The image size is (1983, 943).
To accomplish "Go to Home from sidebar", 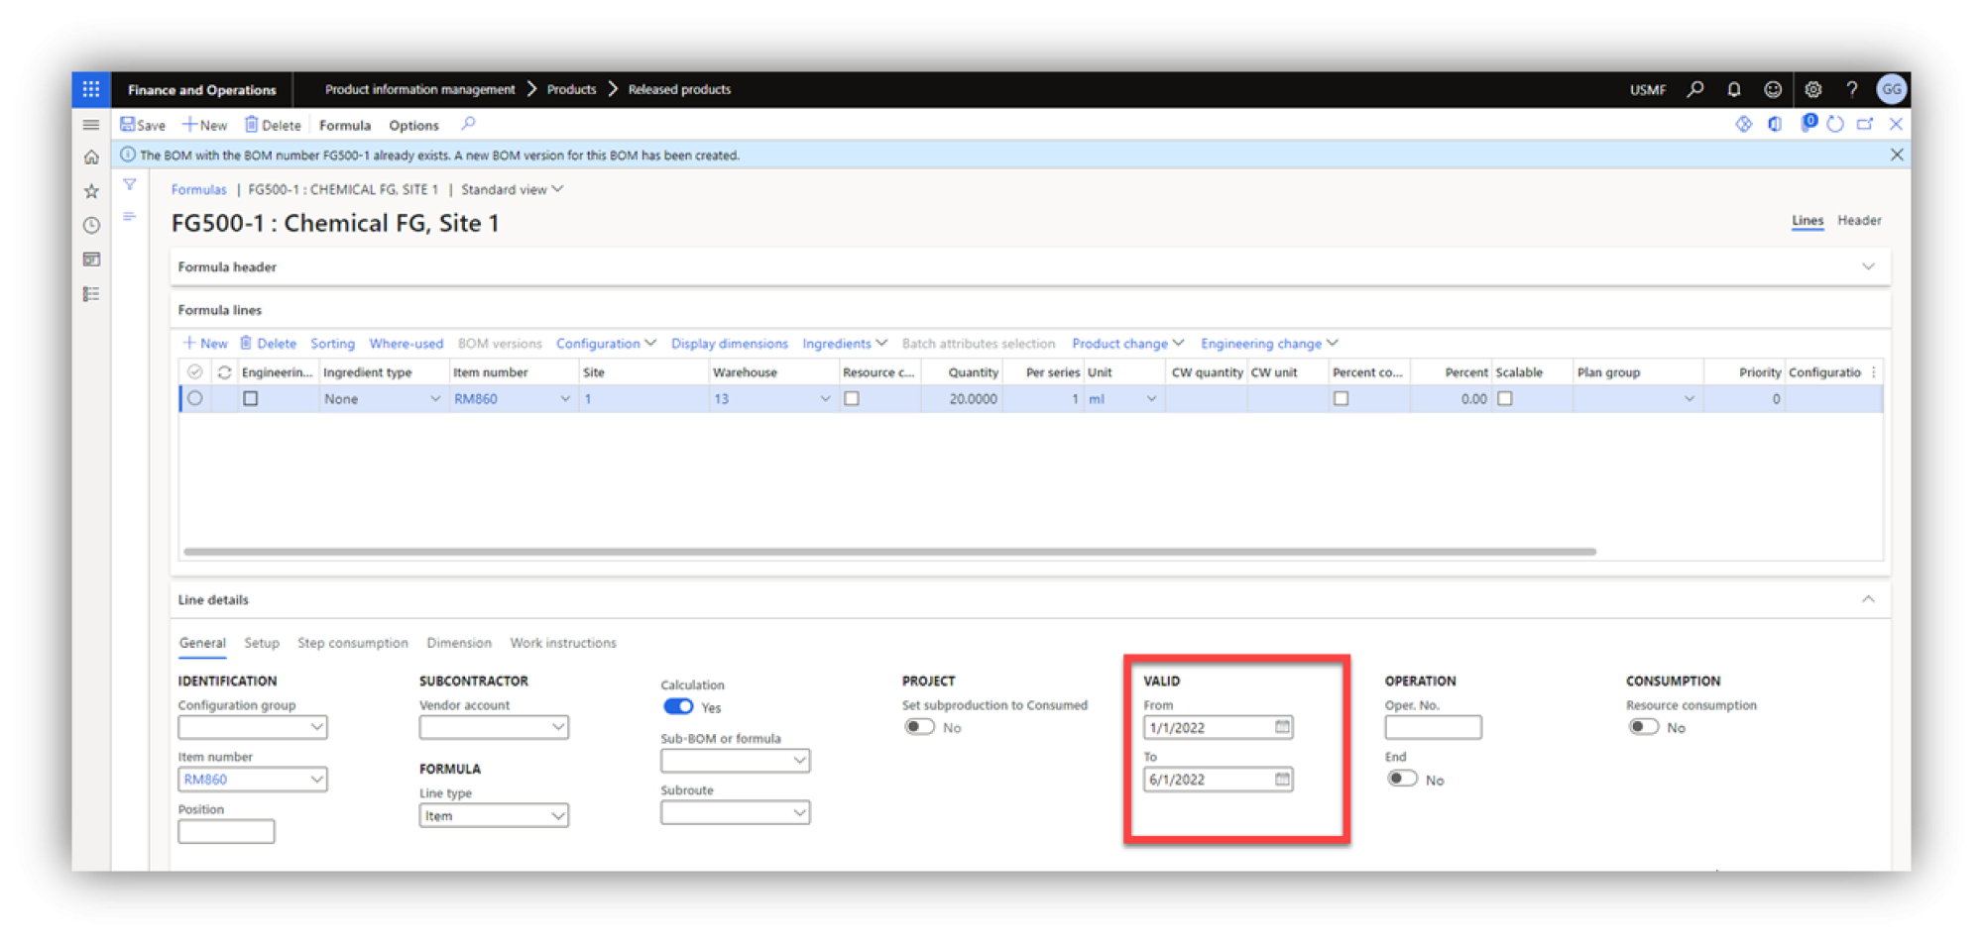I will pyautogui.click(x=91, y=157).
